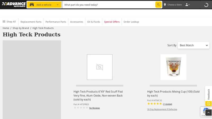The height and width of the screenshot is (119, 212).
Task: Open the Red Scuff Pad product title
Action: click(x=98, y=95)
